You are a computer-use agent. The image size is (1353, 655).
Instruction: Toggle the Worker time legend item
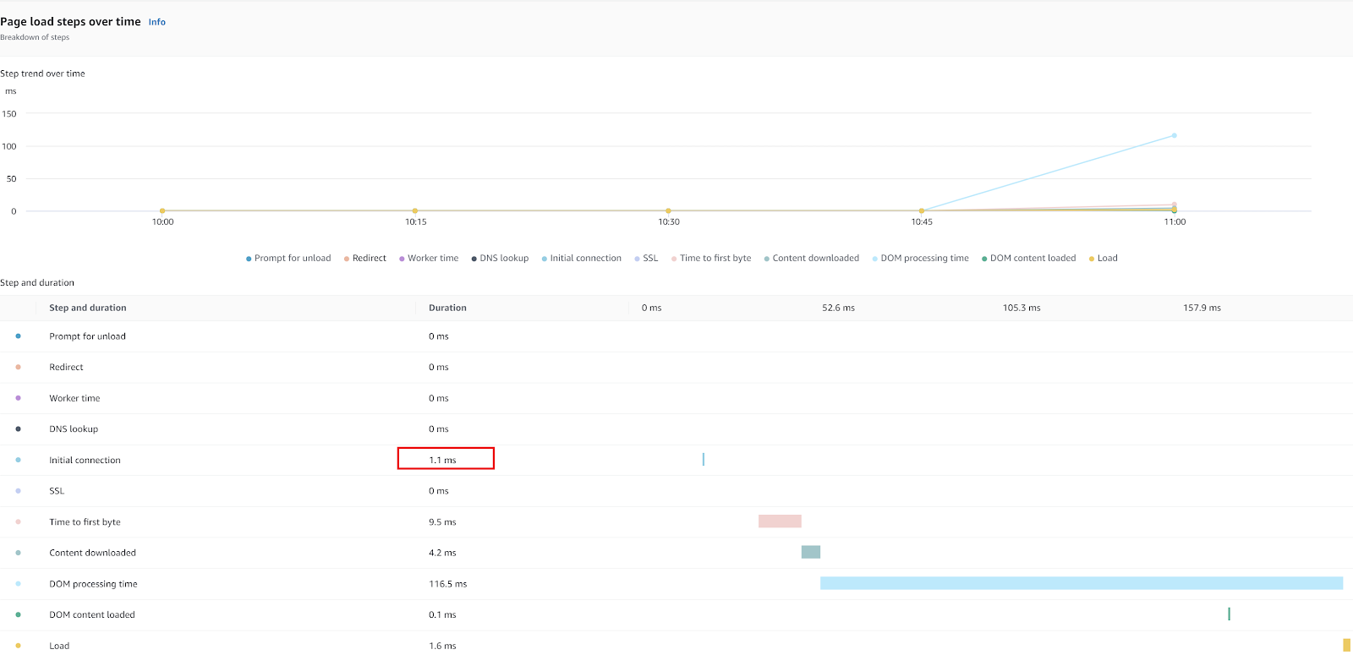click(429, 259)
